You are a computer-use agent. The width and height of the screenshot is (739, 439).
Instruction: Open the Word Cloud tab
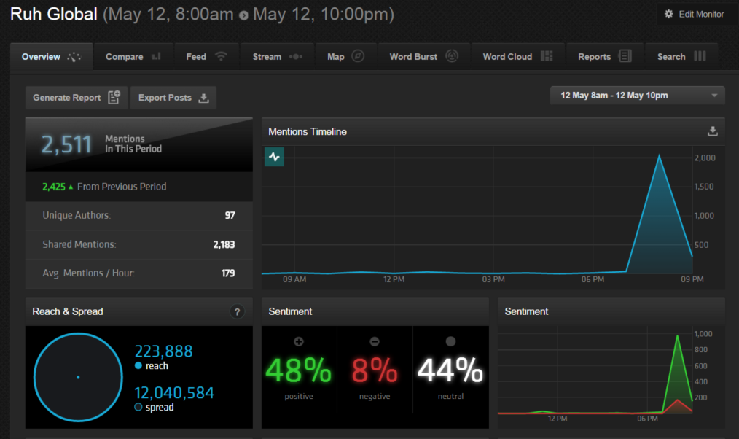tap(518, 57)
